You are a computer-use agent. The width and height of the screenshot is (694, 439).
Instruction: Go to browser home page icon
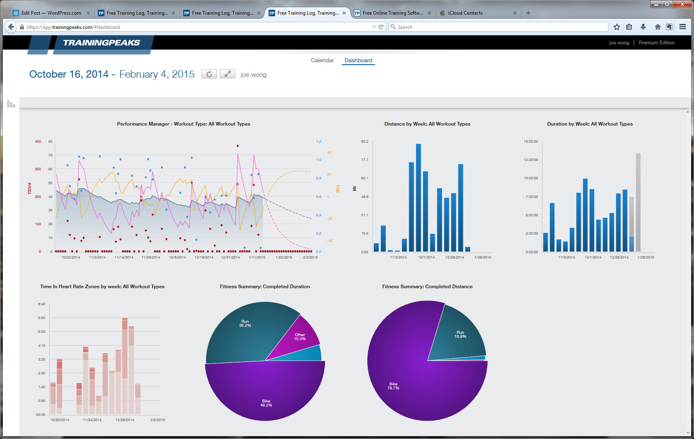(x=657, y=27)
